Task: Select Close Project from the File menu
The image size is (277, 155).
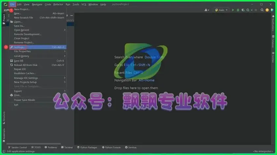Action: point(38,38)
